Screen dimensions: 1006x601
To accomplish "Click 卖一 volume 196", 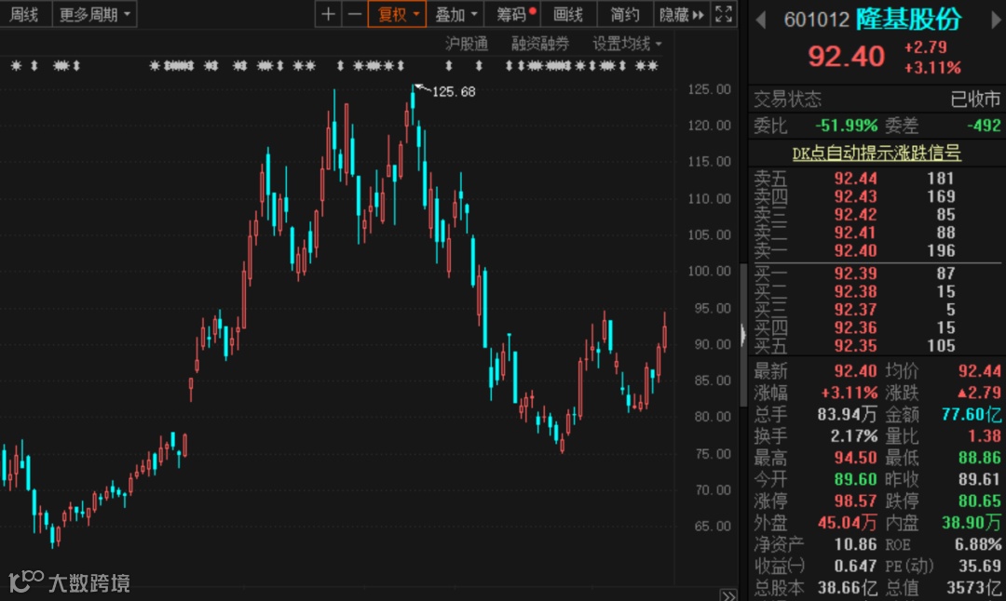I will (941, 250).
